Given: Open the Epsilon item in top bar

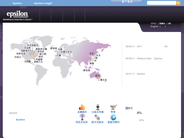Looking at the screenshot, I should tap(17, 3).
